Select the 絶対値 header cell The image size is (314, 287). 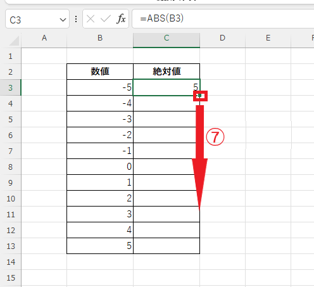[x=166, y=72]
